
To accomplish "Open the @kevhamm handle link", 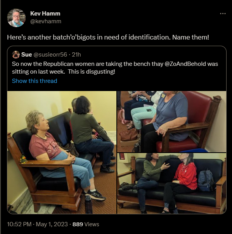I will 46,21.
